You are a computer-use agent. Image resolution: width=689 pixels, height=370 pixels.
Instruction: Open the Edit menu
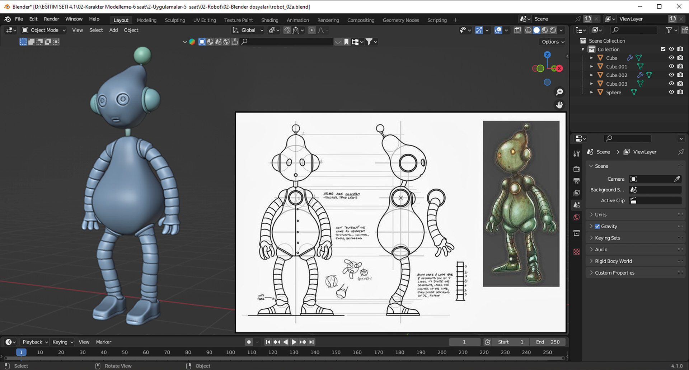pyautogui.click(x=33, y=19)
